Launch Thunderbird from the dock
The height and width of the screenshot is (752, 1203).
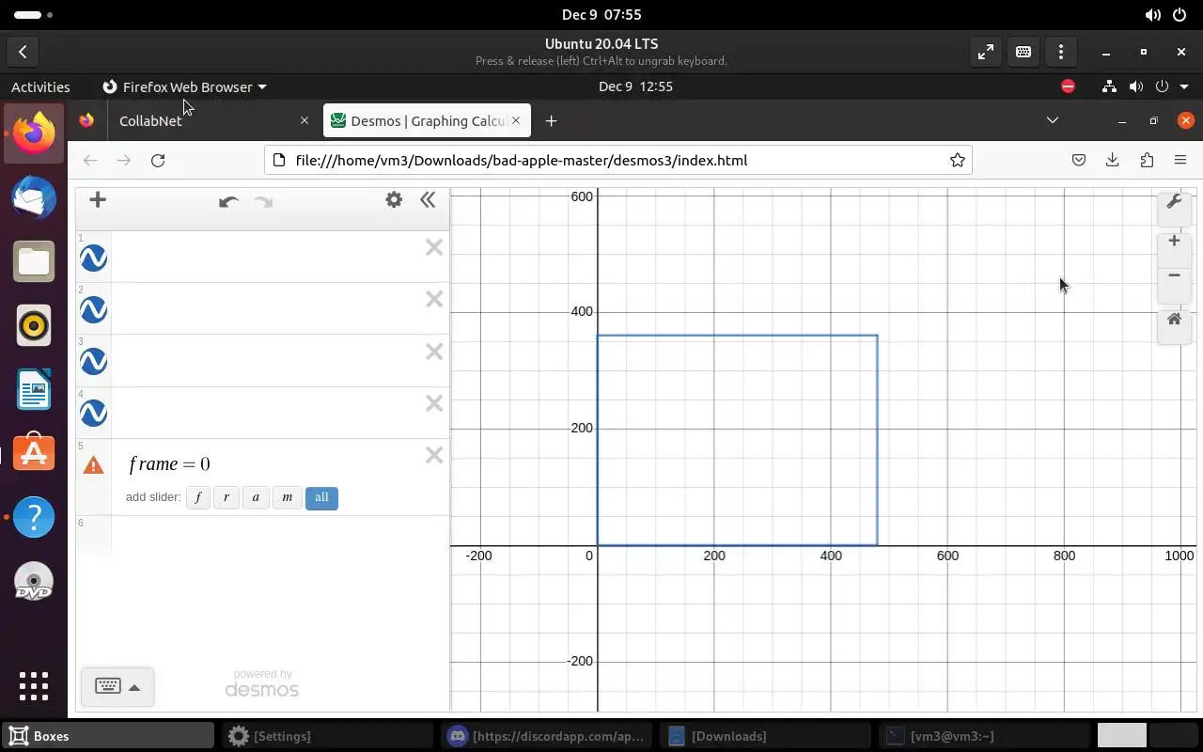tap(34, 196)
